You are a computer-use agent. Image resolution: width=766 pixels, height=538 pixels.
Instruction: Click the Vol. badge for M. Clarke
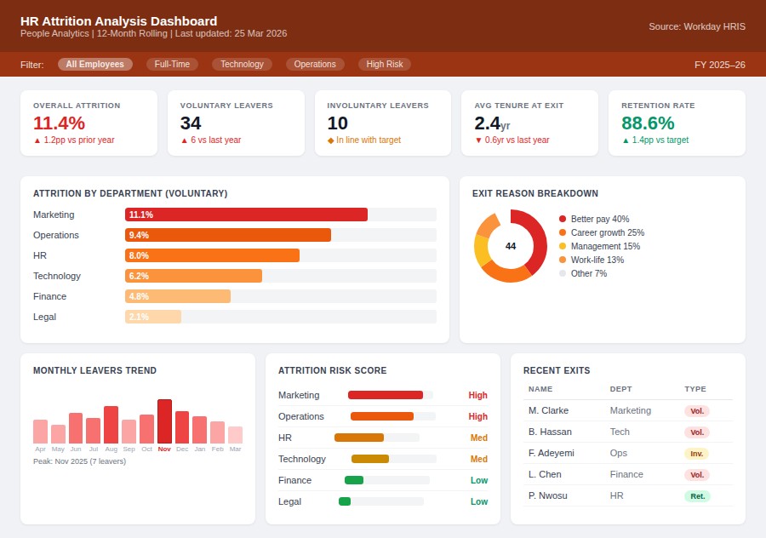696,410
